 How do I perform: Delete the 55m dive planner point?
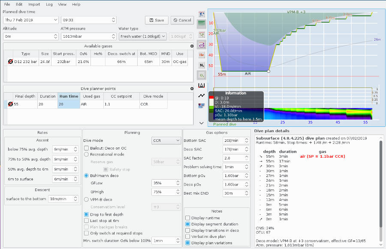10,103
